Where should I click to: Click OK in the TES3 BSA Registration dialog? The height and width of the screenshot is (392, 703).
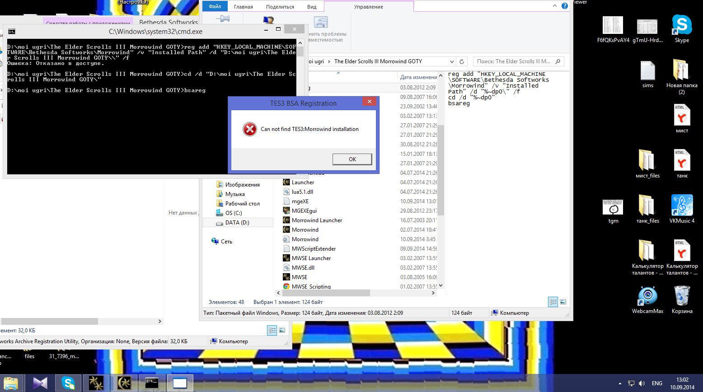tap(352, 159)
